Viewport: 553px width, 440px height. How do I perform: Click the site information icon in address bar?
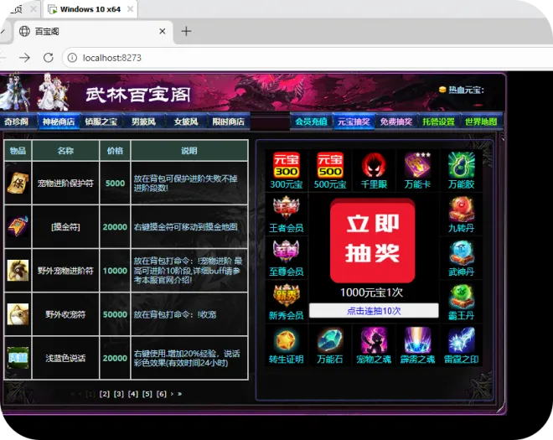72,58
